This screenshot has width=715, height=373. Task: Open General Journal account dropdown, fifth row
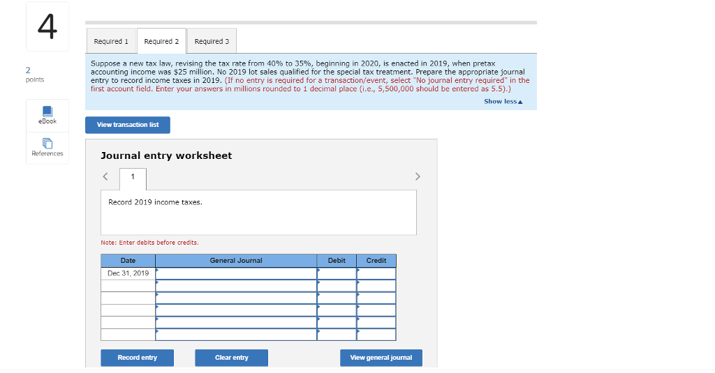pos(236,322)
